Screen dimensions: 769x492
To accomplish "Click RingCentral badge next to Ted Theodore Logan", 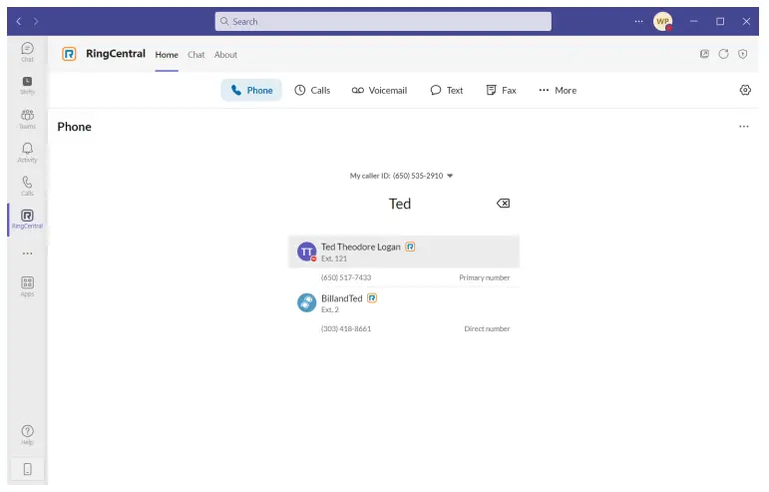I will pos(410,246).
